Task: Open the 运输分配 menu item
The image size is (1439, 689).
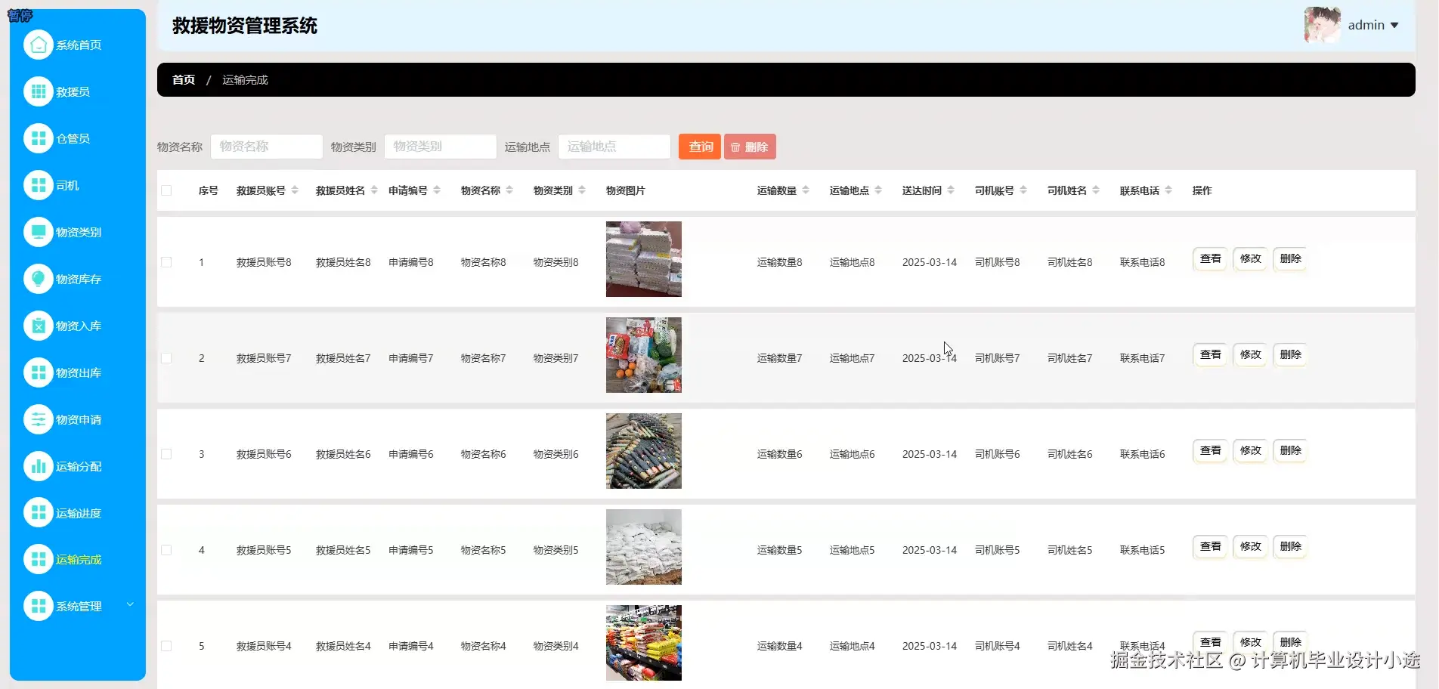Action: (79, 467)
